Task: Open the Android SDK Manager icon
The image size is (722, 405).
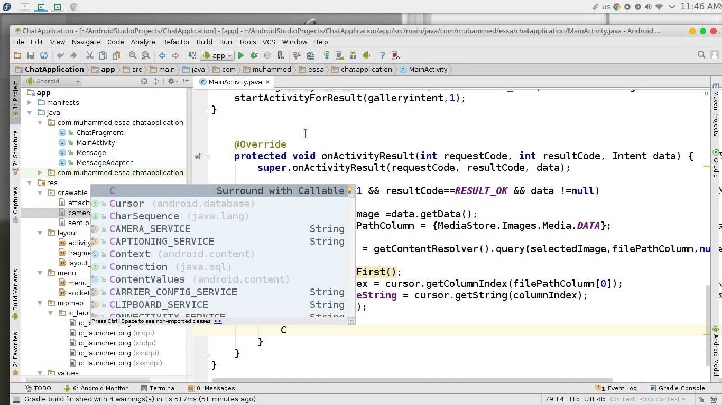Action: [x=353, y=55]
